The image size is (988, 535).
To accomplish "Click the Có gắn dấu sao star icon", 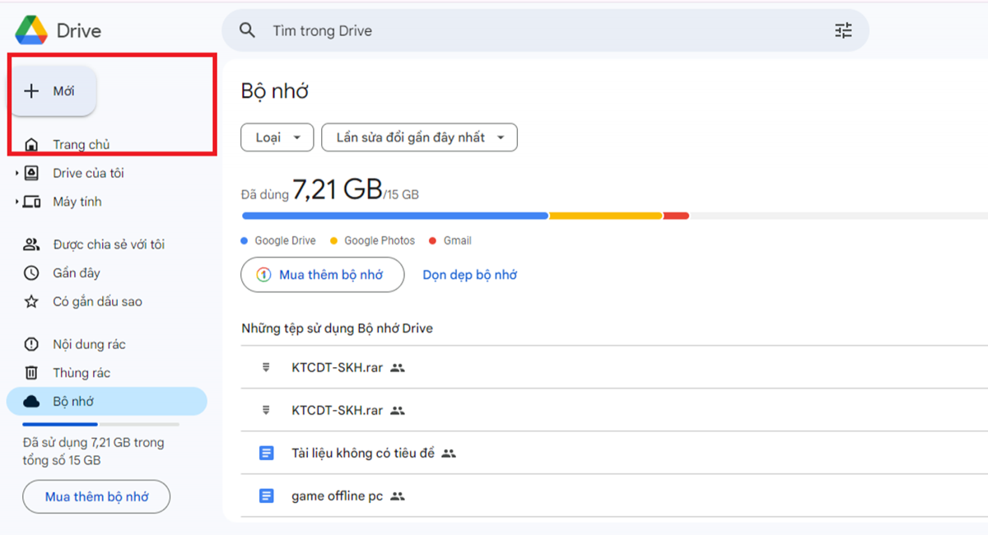I will click(x=31, y=301).
